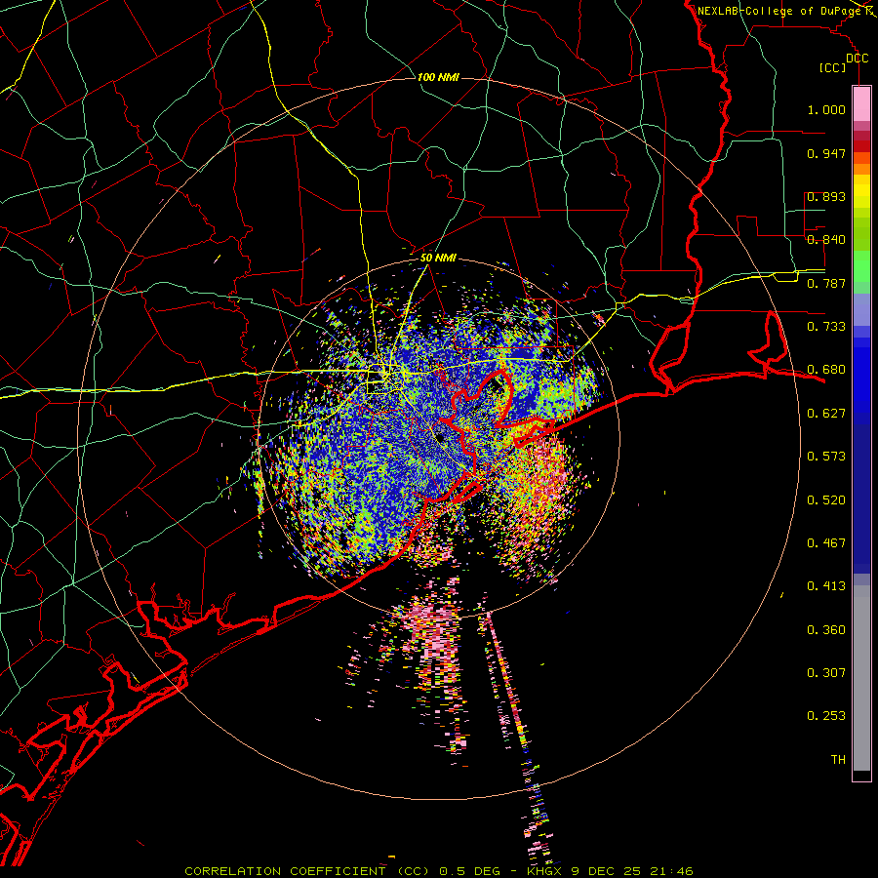The height and width of the screenshot is (878, 878).
Task: Select the 0.787 legend value
Action: 826,283
